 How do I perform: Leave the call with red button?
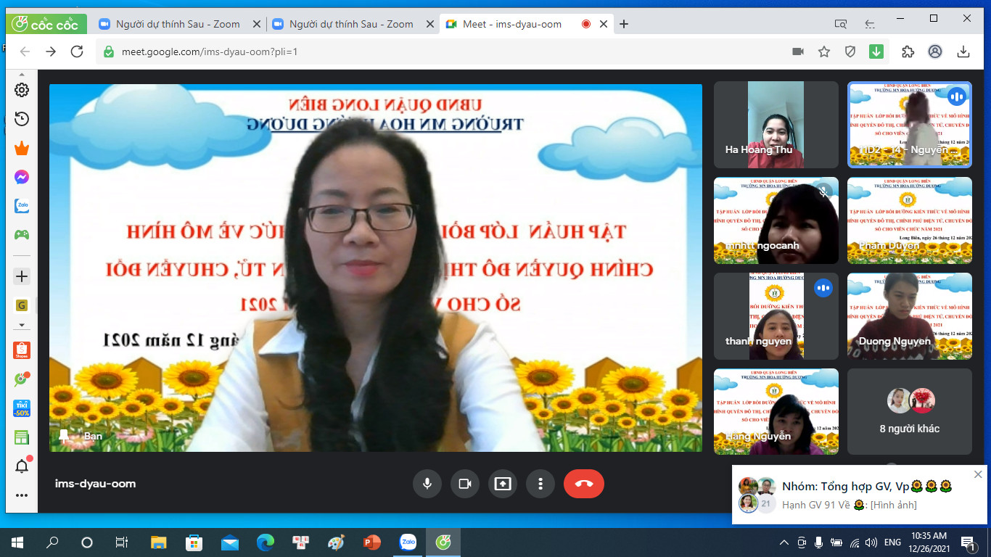point(584,484)
